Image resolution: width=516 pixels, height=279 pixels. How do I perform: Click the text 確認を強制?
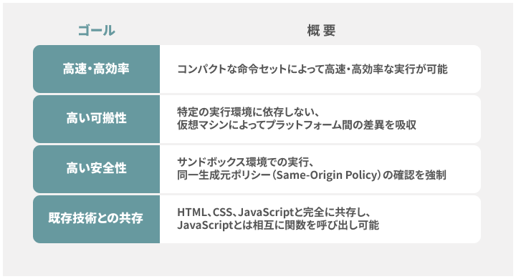419,175
